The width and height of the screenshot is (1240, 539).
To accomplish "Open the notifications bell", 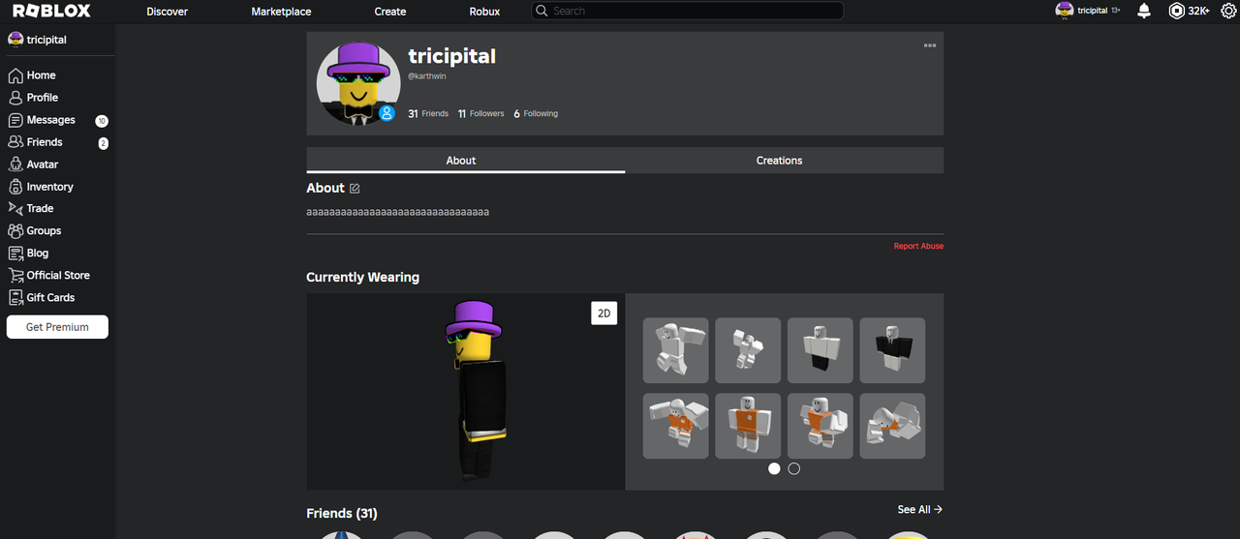I will coord(1144,11).
